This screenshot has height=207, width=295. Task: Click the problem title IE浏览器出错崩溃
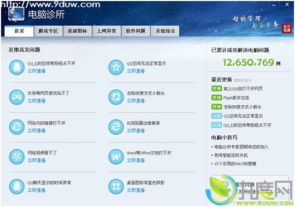[x=143, y=123]
